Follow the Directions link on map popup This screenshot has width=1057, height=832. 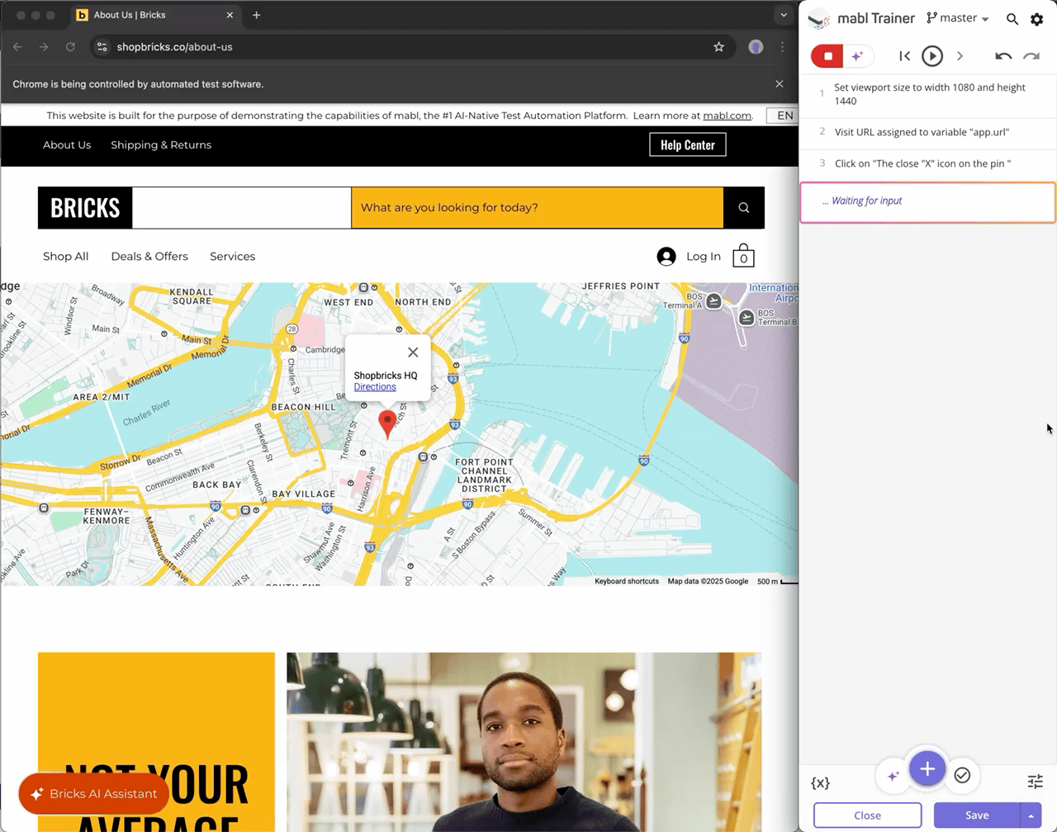point(375,387)
